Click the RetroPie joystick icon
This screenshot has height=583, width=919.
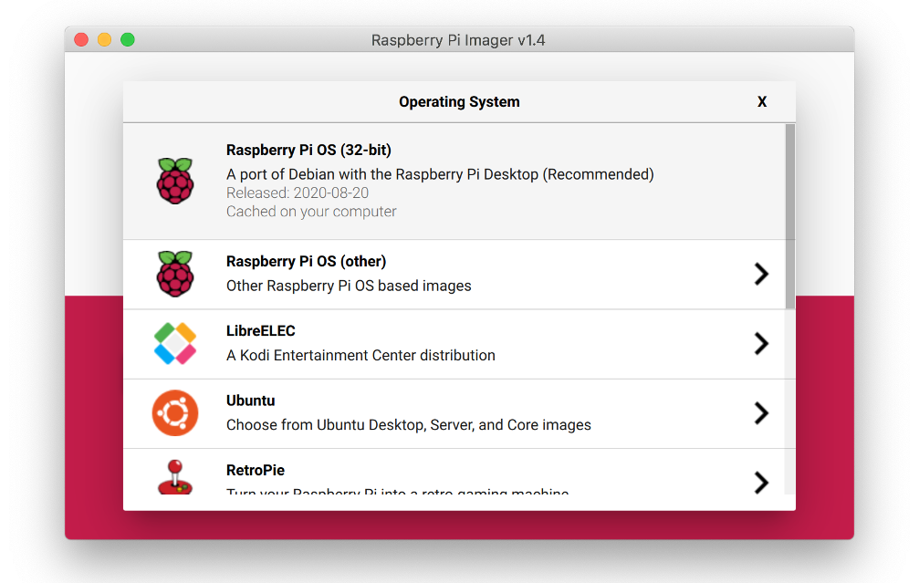click(174, 477)
